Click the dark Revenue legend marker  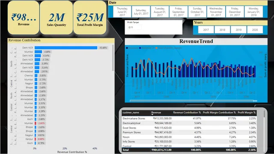[127, 48]
